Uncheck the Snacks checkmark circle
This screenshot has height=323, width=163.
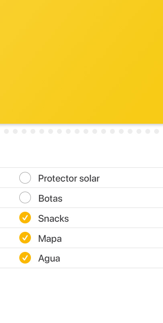(x=25, y=217)
